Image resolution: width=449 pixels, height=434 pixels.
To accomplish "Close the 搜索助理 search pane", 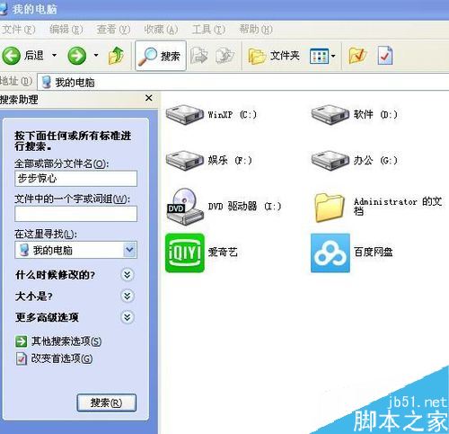I will 149,98.
